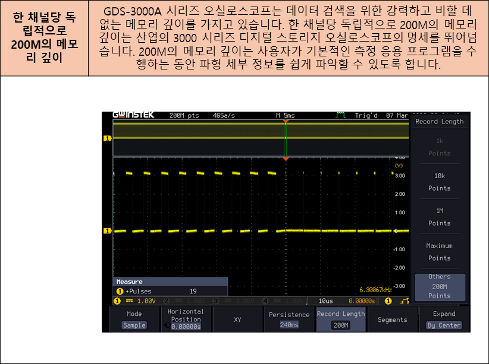Select the channel 1 ground marker beside the main waveform
Image resolution: width=489 pixels, height=364 pixels.
(x=107, y=231)
